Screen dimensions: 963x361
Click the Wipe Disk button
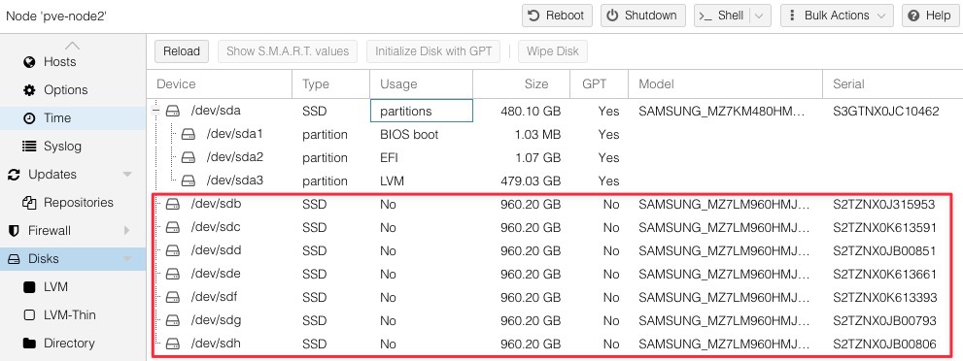tap(553, 51)
